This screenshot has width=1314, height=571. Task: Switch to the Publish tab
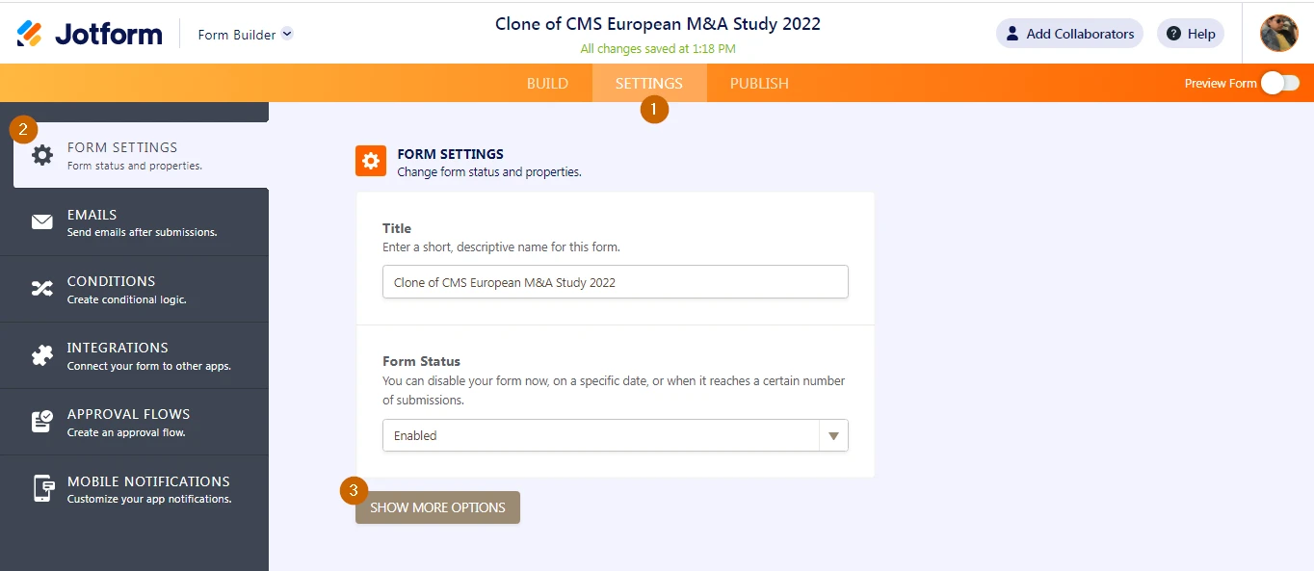coord(759,84)
